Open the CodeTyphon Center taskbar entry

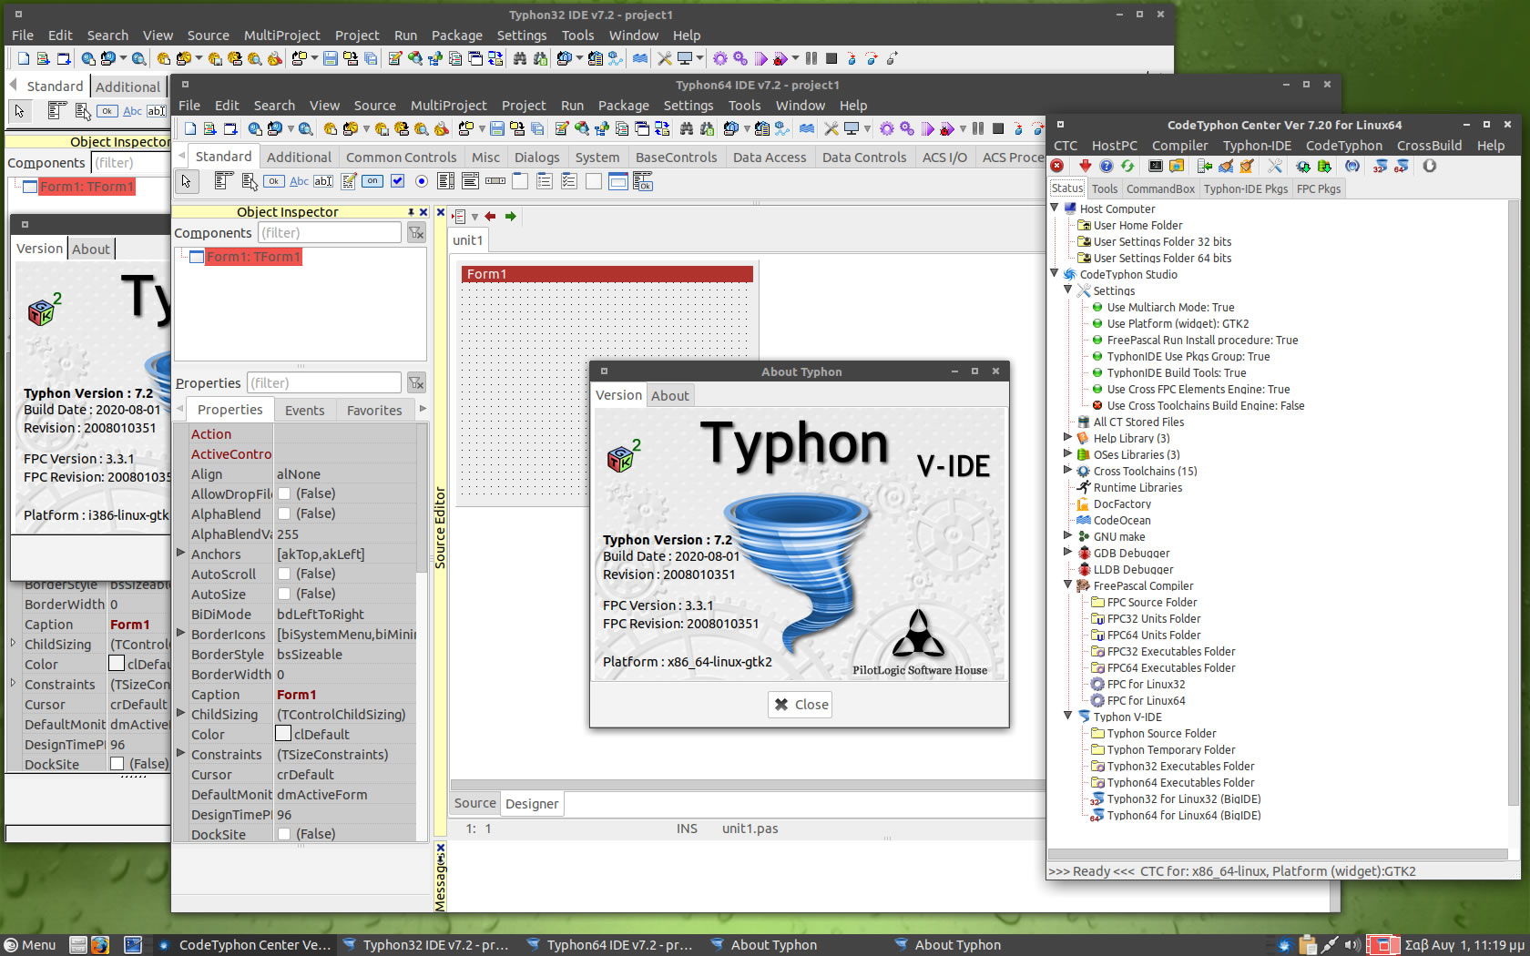coord(244,945)
